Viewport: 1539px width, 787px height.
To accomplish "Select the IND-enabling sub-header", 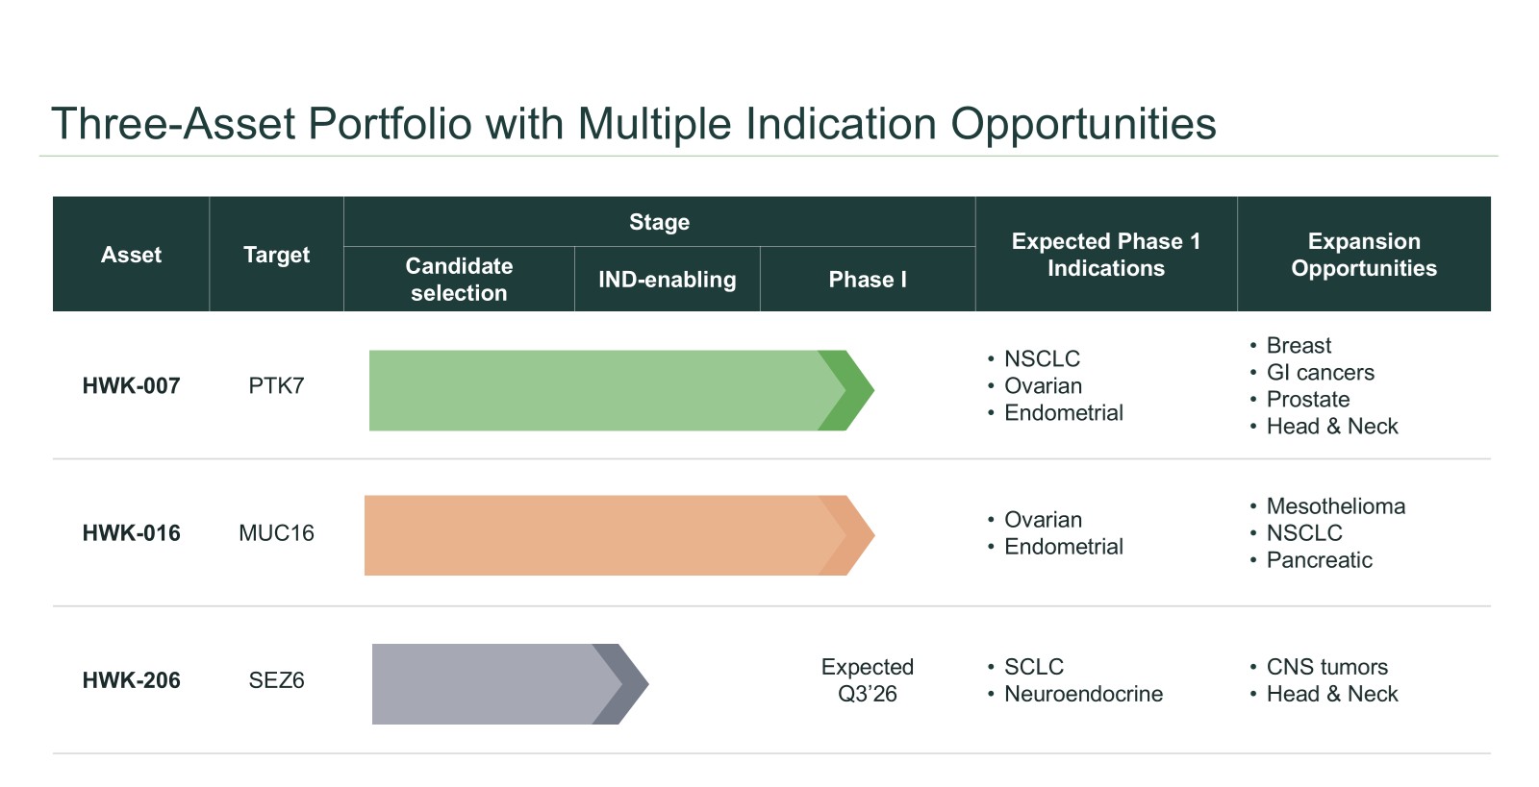I will tap(667, 280).
